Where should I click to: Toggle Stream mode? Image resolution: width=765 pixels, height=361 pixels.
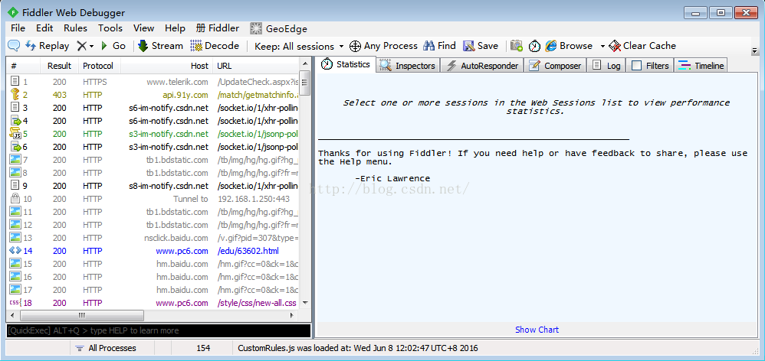(160, 46)
